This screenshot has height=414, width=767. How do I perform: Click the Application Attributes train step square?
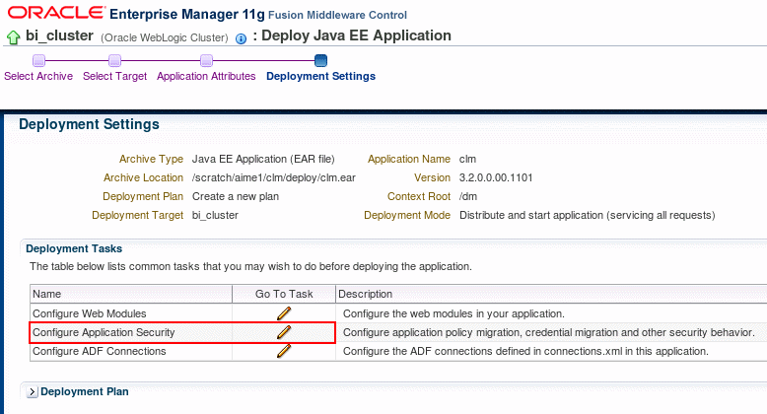pyautogui.click(x=206, y=61)
